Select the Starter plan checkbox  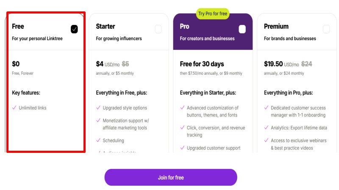coord(158,29)
